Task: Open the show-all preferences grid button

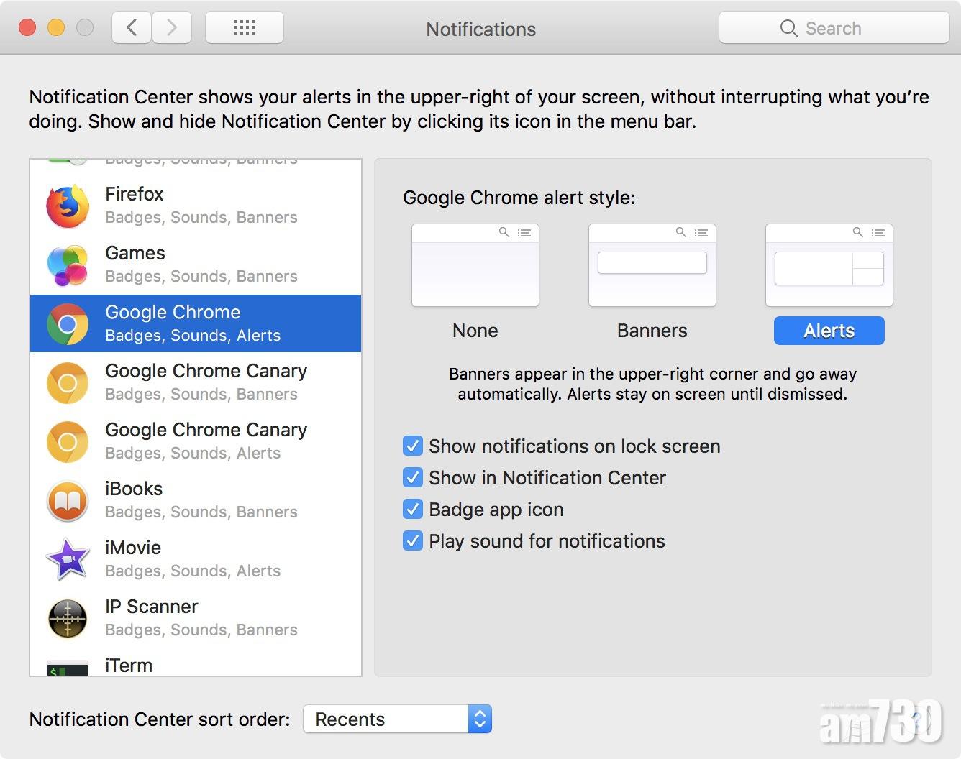Action: point(245,28)
